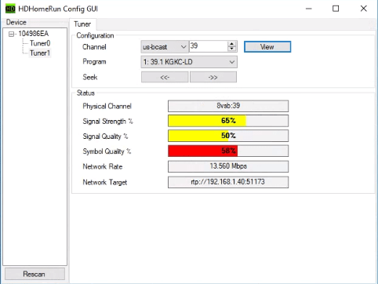Click the Signal Quality % label
This screenshot has width=378, height=284.
pos(105,137)
